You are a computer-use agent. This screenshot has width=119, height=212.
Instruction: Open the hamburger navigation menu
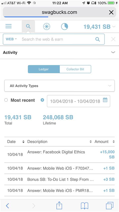coord(9,26)
